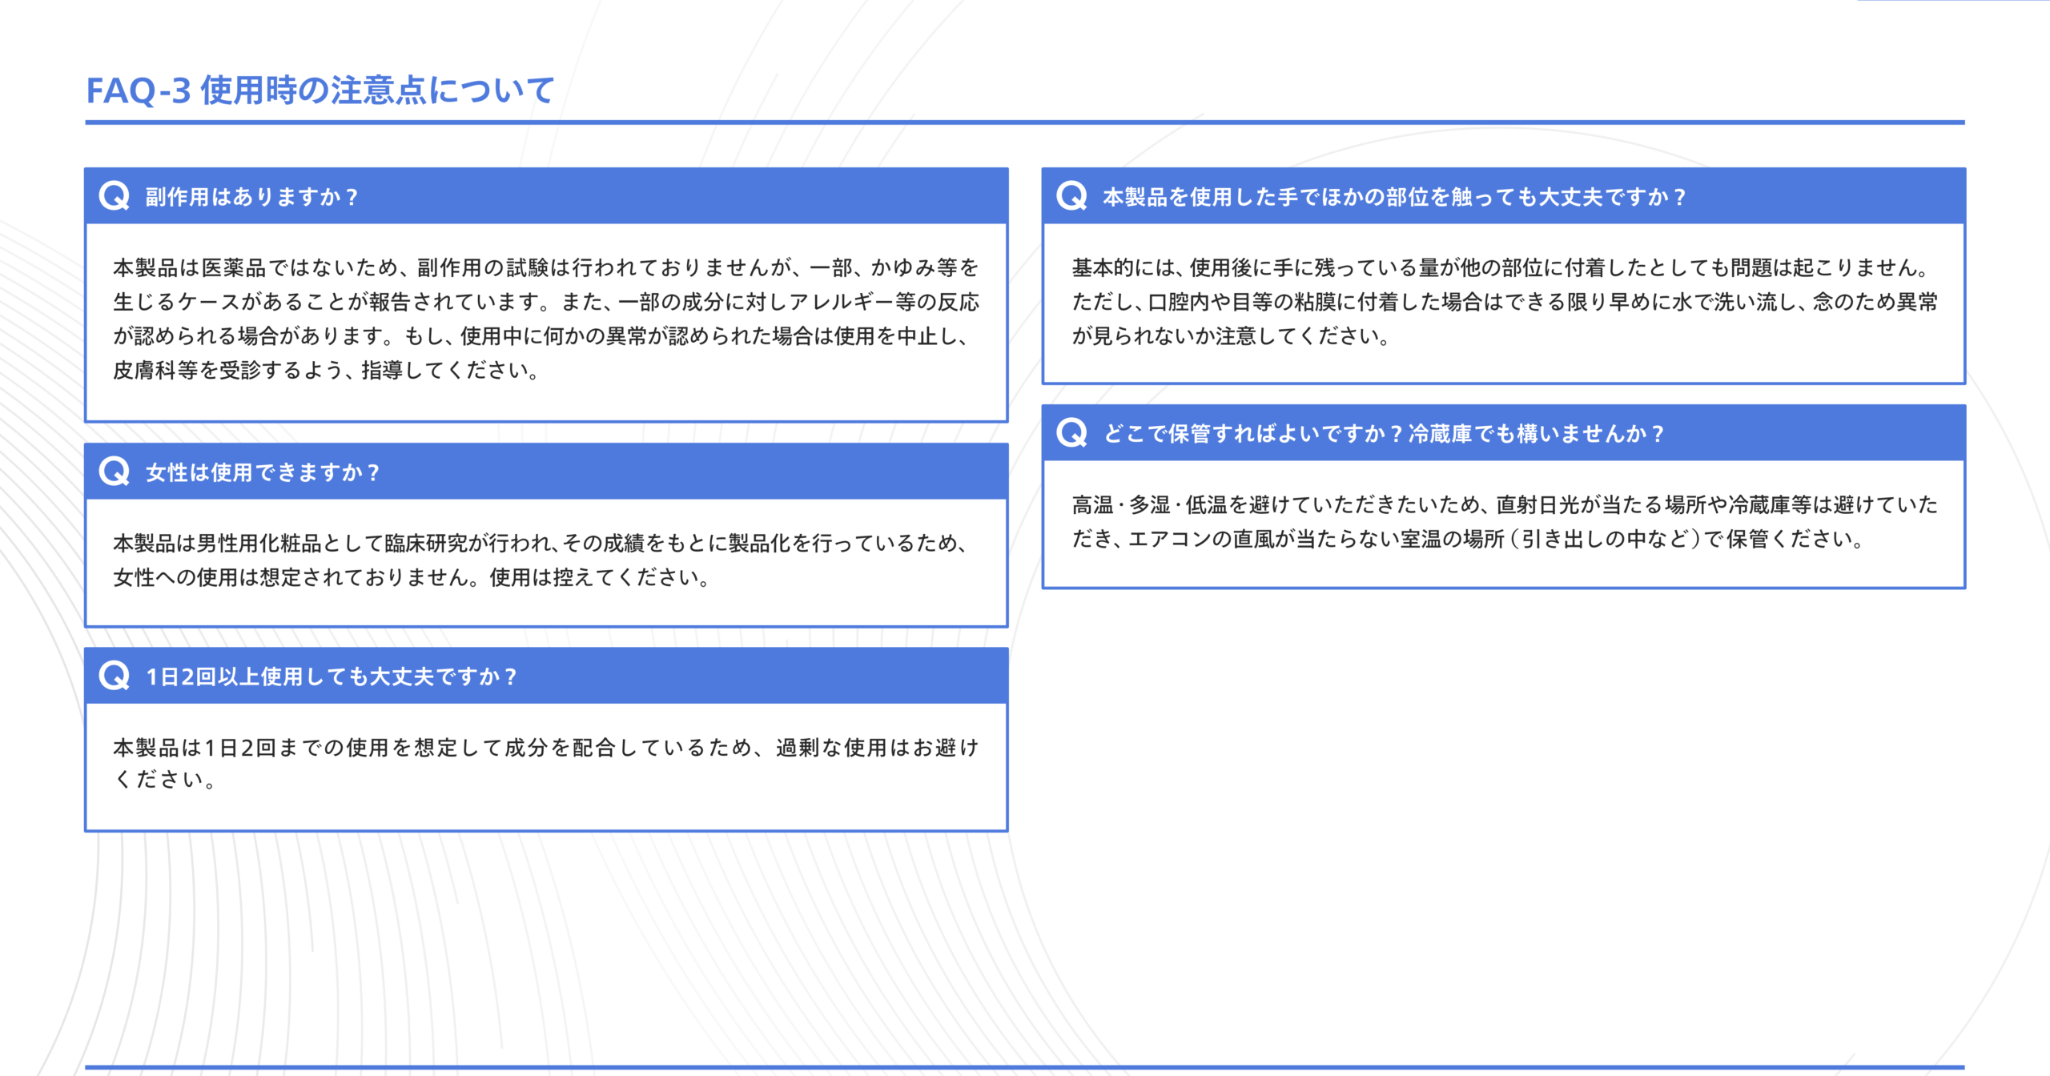Click the line 皮膚科等を受診するよう、指導してください。
This screenshot has height=1076, width=2050.
tap(327, 370)
